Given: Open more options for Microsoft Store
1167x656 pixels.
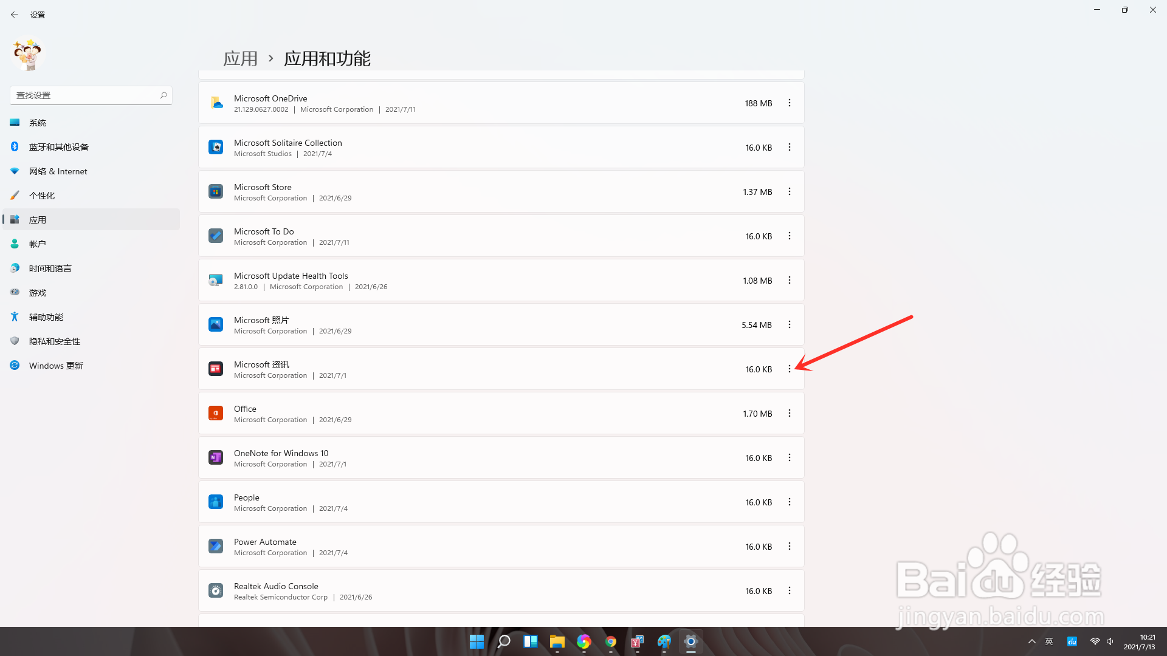Looking at the screenshot, I should 790,192.
